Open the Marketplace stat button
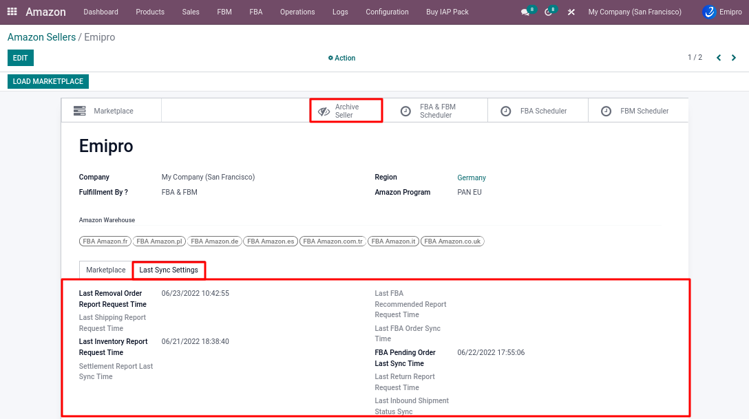This screenshot has width=749, height=419. [112, 111]
